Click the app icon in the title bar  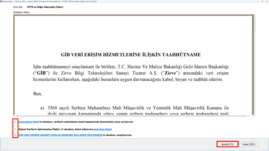pos(1,1)
